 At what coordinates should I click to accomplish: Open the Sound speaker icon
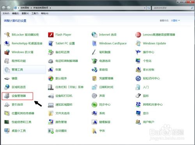pyautogui.click(x=94, y=96)
